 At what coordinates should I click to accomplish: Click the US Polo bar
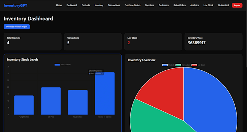point(51,101)
